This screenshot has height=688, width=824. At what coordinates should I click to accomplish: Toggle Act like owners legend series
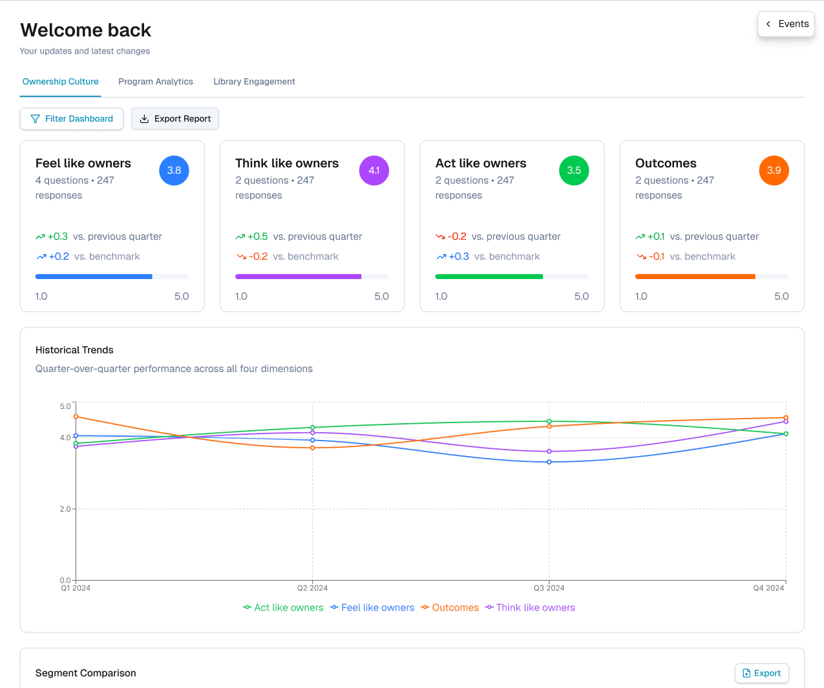tap(283, 608)
